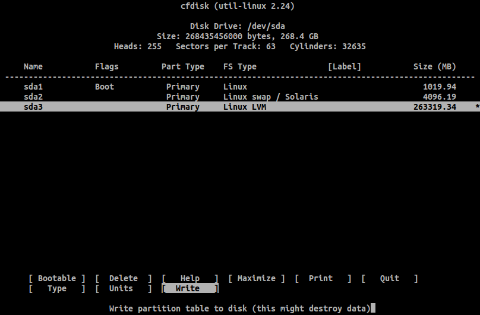Click the Size (MB) column header

click(x=435, y=66)
